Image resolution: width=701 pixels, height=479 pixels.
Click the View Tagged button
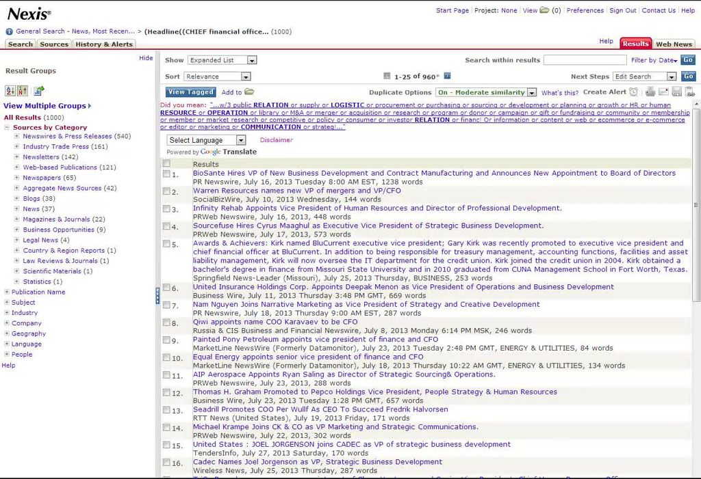191,92
